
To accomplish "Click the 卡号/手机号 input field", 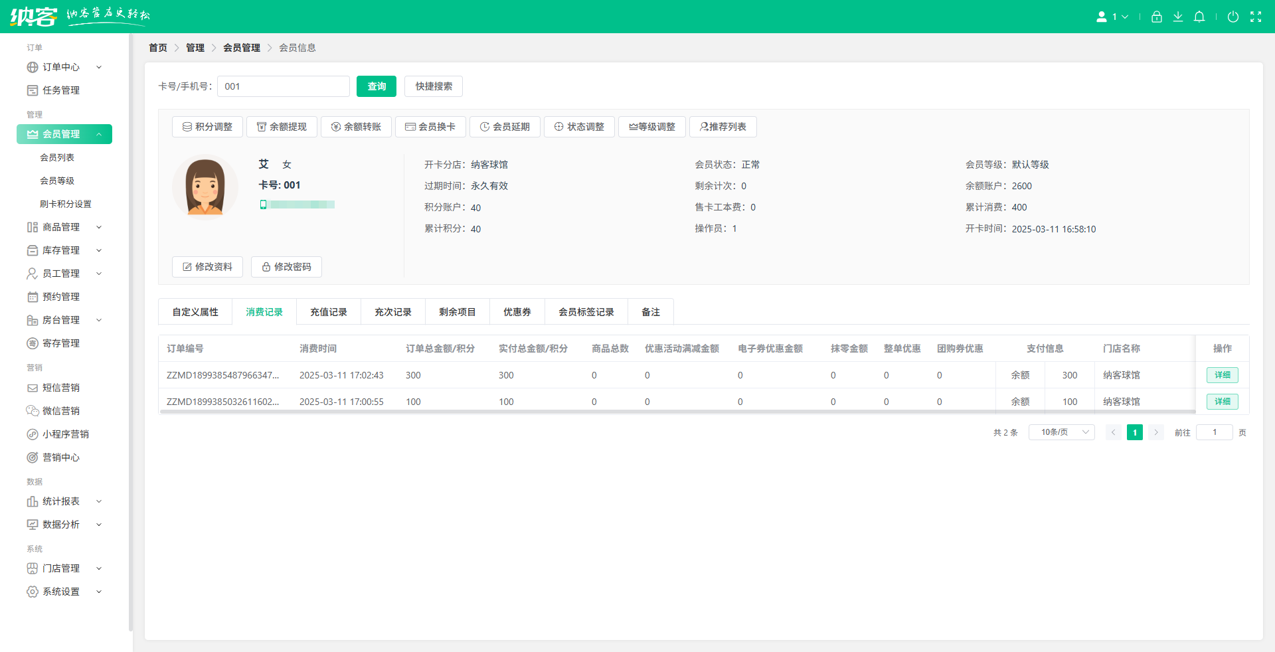I will [283, 86].
